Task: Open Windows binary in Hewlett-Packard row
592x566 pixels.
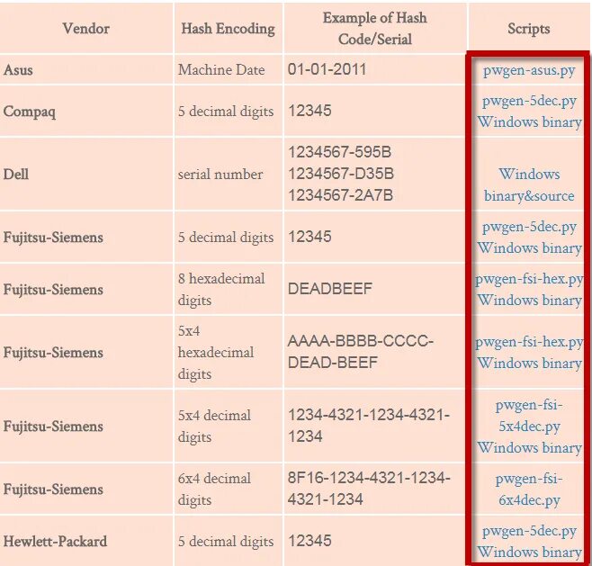Action: point(529,552)
